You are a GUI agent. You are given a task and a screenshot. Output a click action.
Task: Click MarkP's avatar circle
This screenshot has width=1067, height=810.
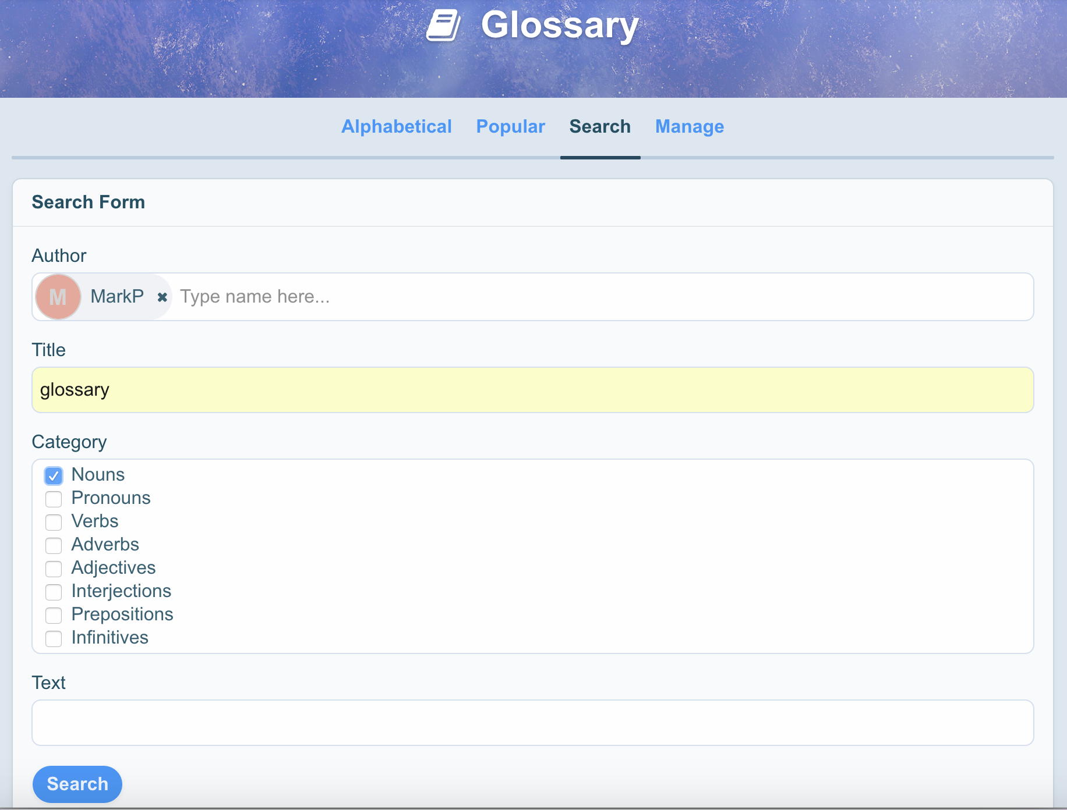[x=58, y=297]
